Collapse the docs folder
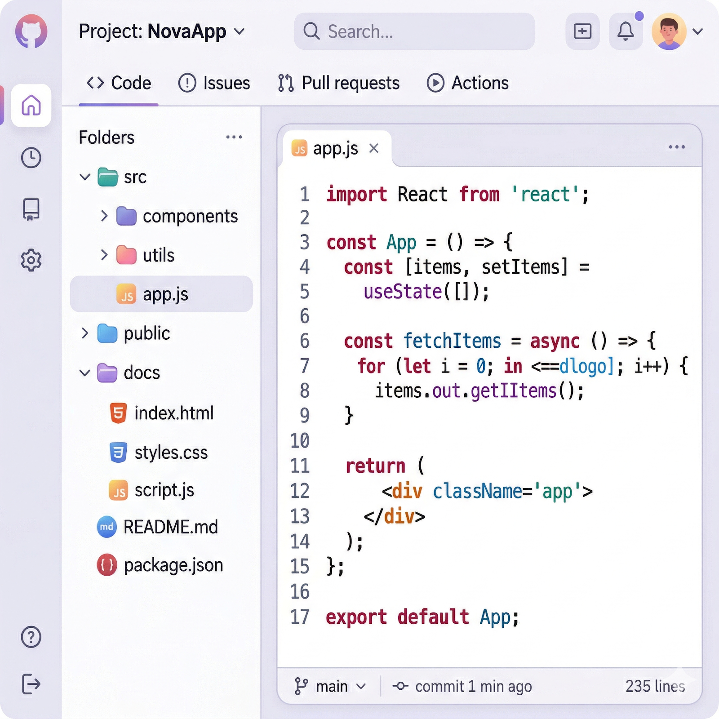This screenshot has width=719, height=719. point(85,373)
